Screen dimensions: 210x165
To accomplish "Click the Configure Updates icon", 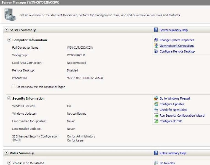I will 156,104.
